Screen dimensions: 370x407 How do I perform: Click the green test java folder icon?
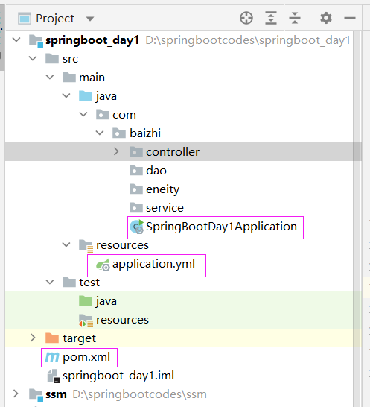(86, 301)
